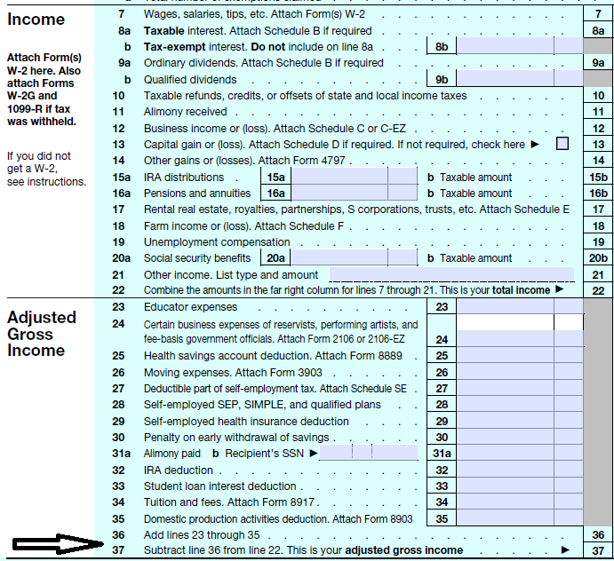Click the "Adjusted Gross Income" section heading
614x561 pixels.
[x=42, y=334]
